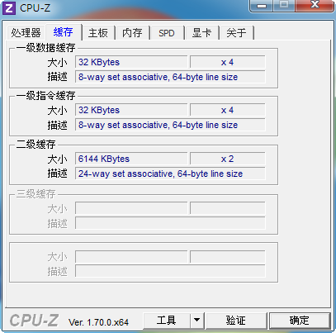Click the CPU-Z logo icon in title bar
This screenshot has height=333, width=336.
[x=9, y=8]
